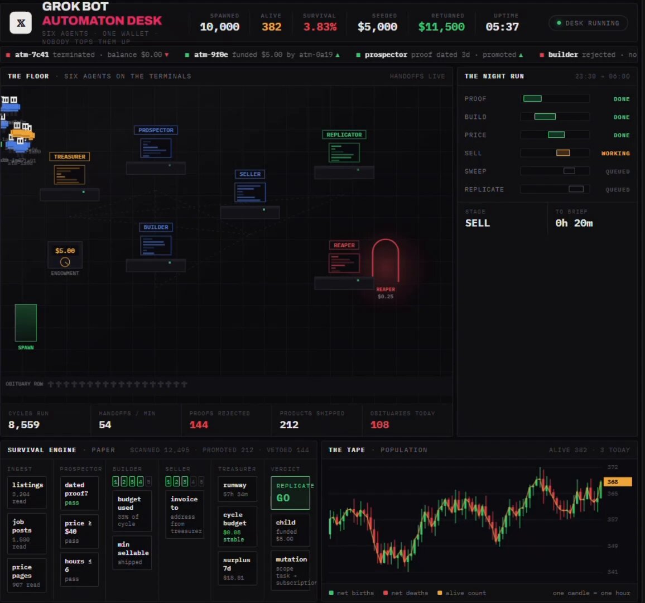
Task: Open the 'listings' ingest card
Action: 27,492
